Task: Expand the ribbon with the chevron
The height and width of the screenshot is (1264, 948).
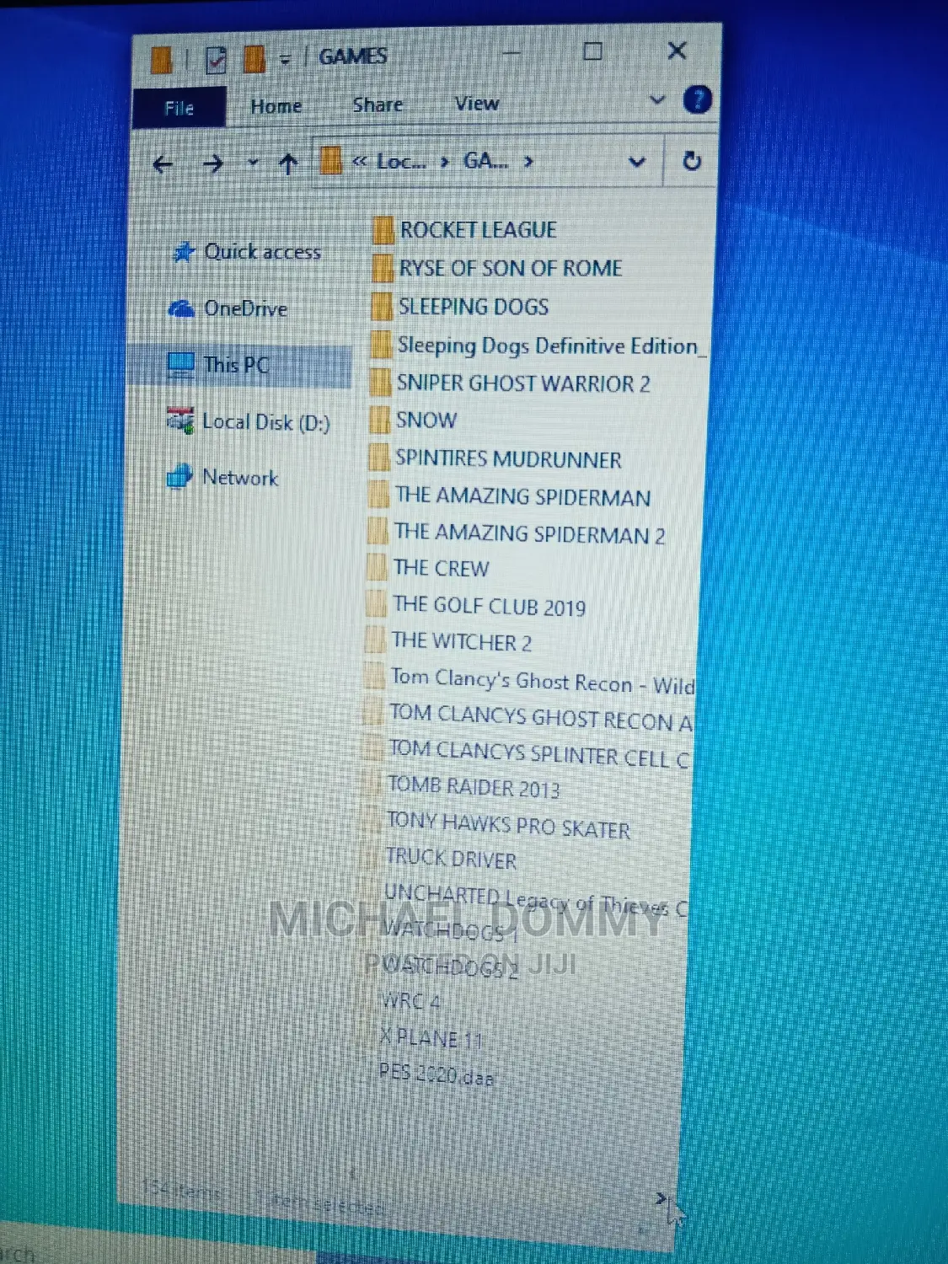Action: 657,100
